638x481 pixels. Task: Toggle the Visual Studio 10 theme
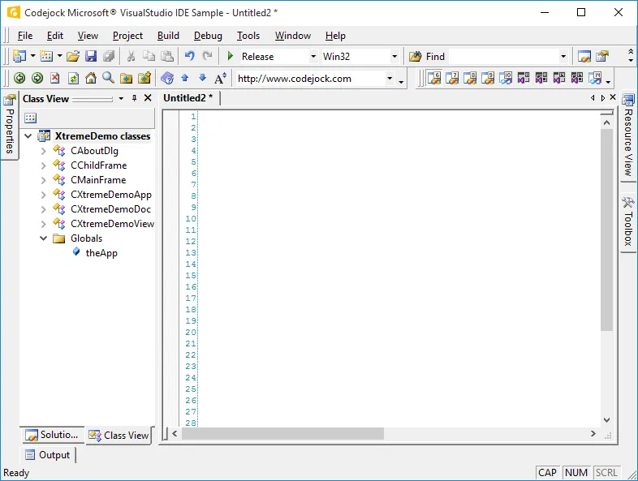pos(506,78)
